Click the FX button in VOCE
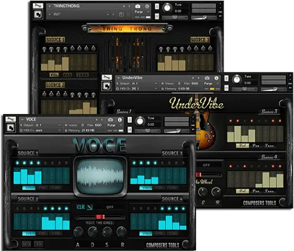 [39, 244]
